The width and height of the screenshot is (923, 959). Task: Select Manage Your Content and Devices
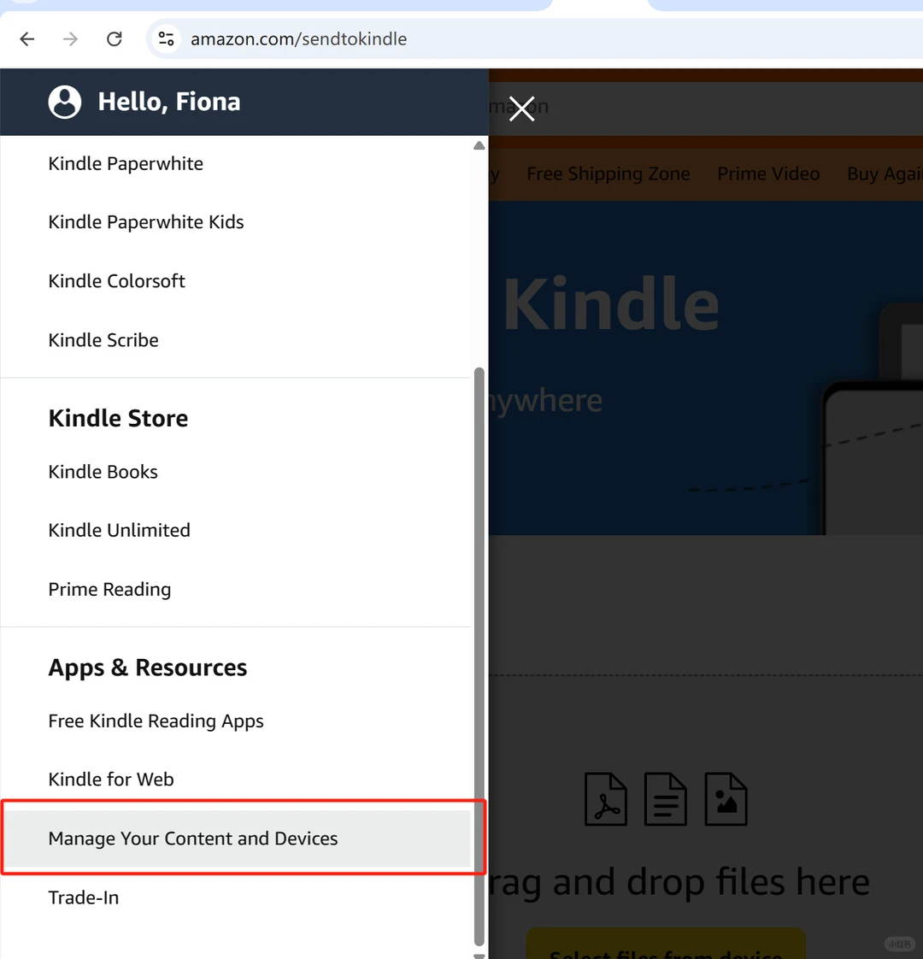[x=236, y=838]
